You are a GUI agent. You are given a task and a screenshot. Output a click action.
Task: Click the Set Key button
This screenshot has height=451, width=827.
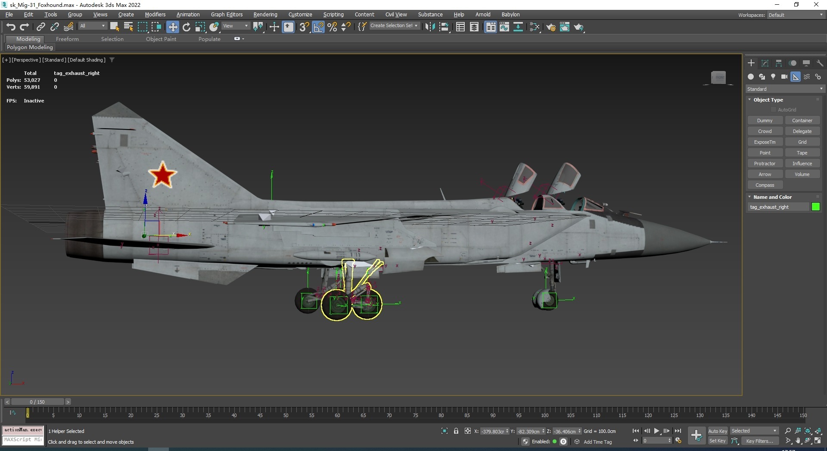coord(718,441)
